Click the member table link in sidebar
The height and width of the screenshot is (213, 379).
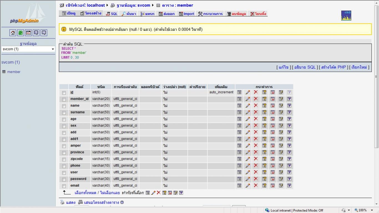(x=14, y=72)
